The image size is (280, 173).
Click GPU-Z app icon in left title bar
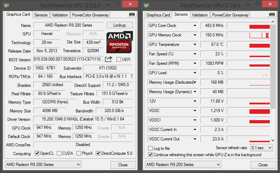[6, 5]
